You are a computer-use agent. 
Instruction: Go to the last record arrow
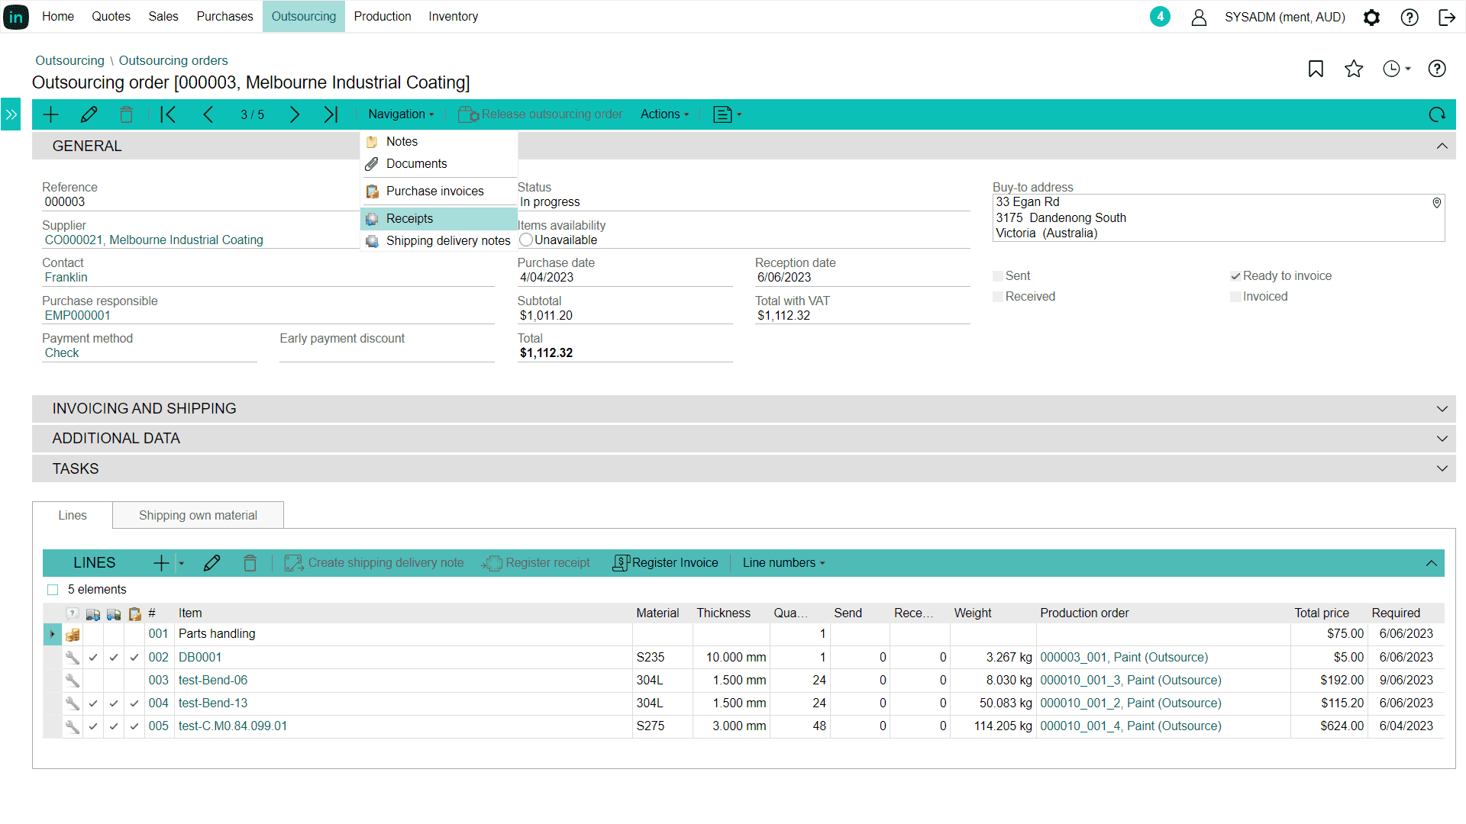[x=331, y=114]
